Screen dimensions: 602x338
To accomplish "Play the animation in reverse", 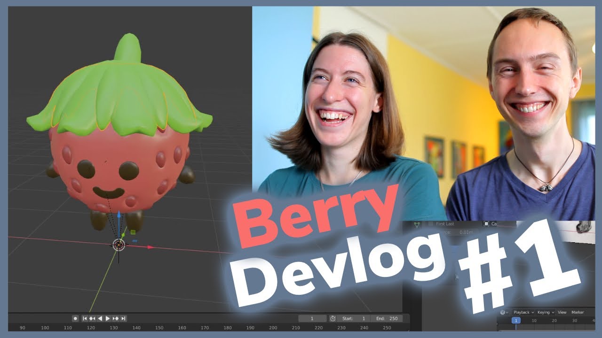I will click(100, 318).
